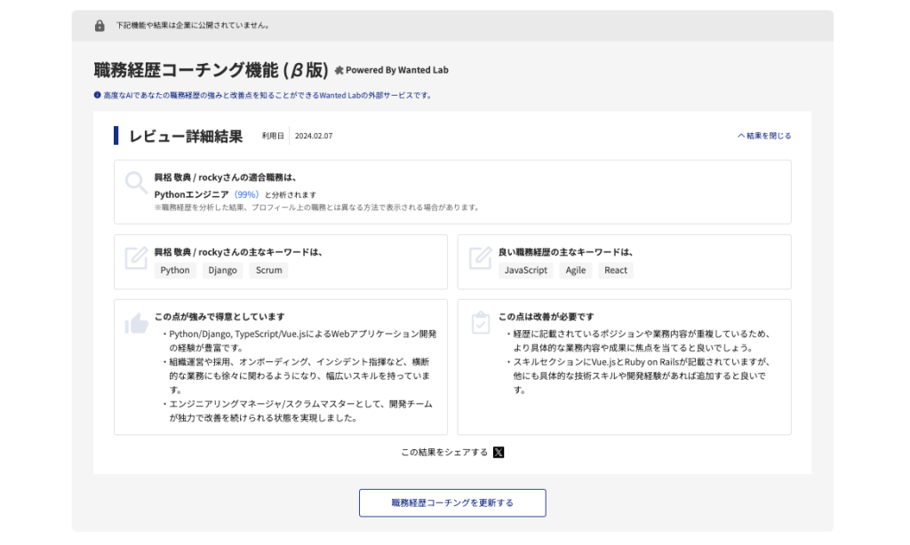Click the usage date 2024.02.07

[x=314, y=136]
